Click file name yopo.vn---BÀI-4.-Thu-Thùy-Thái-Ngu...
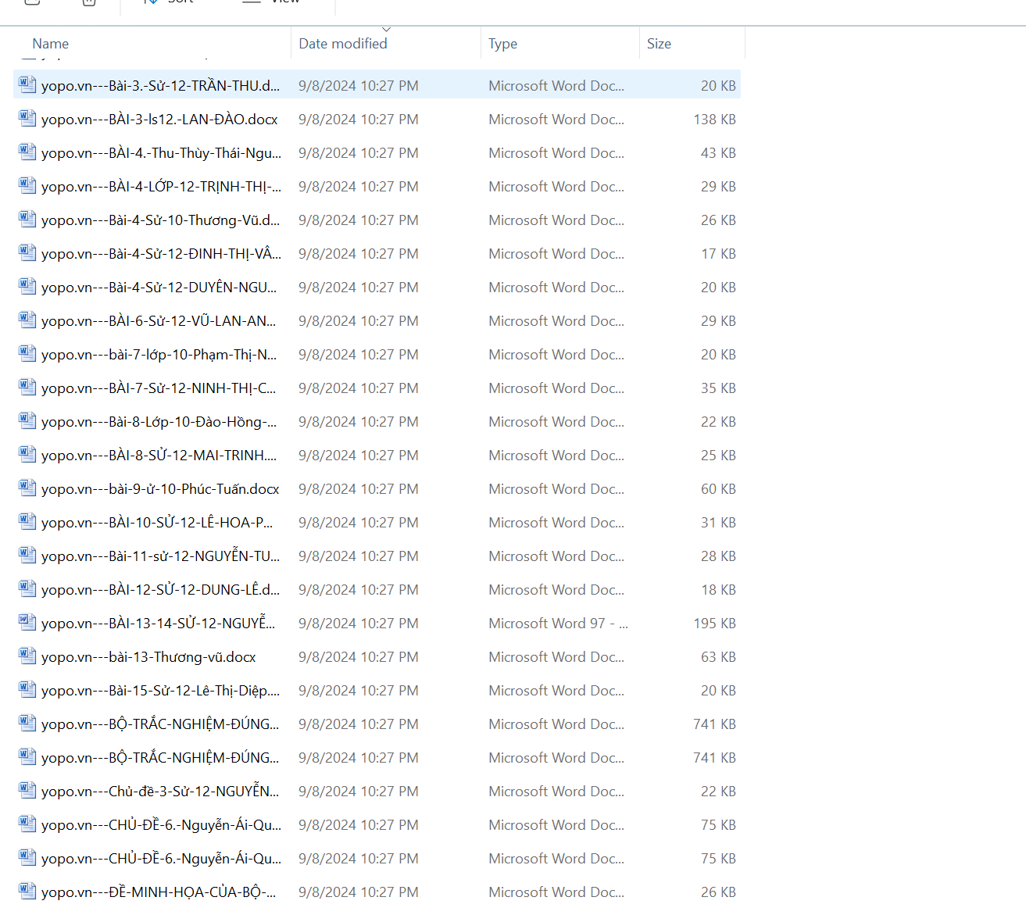1026x915 pixels. click(162, 153)
